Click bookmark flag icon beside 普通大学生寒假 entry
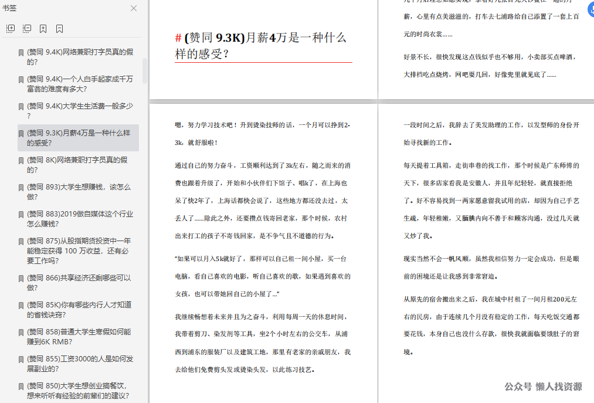594x403 pixels. 21,333
